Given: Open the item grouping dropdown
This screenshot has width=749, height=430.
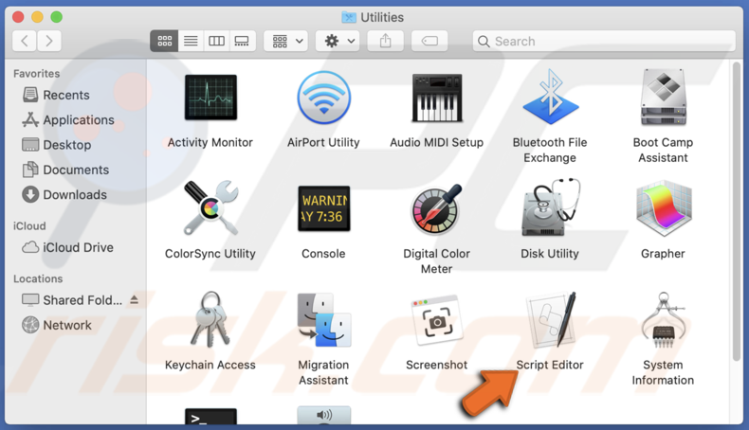Looking at the screenshot, I should coord(285,41).
